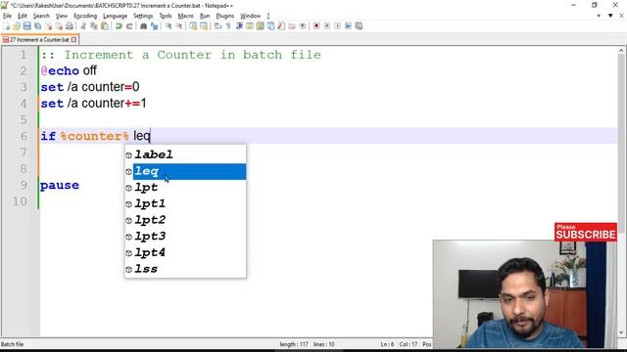This screenshot has height=352, width=627.
Task: Toggle Word Wrap in the toolbar
Action: point(217,26)
